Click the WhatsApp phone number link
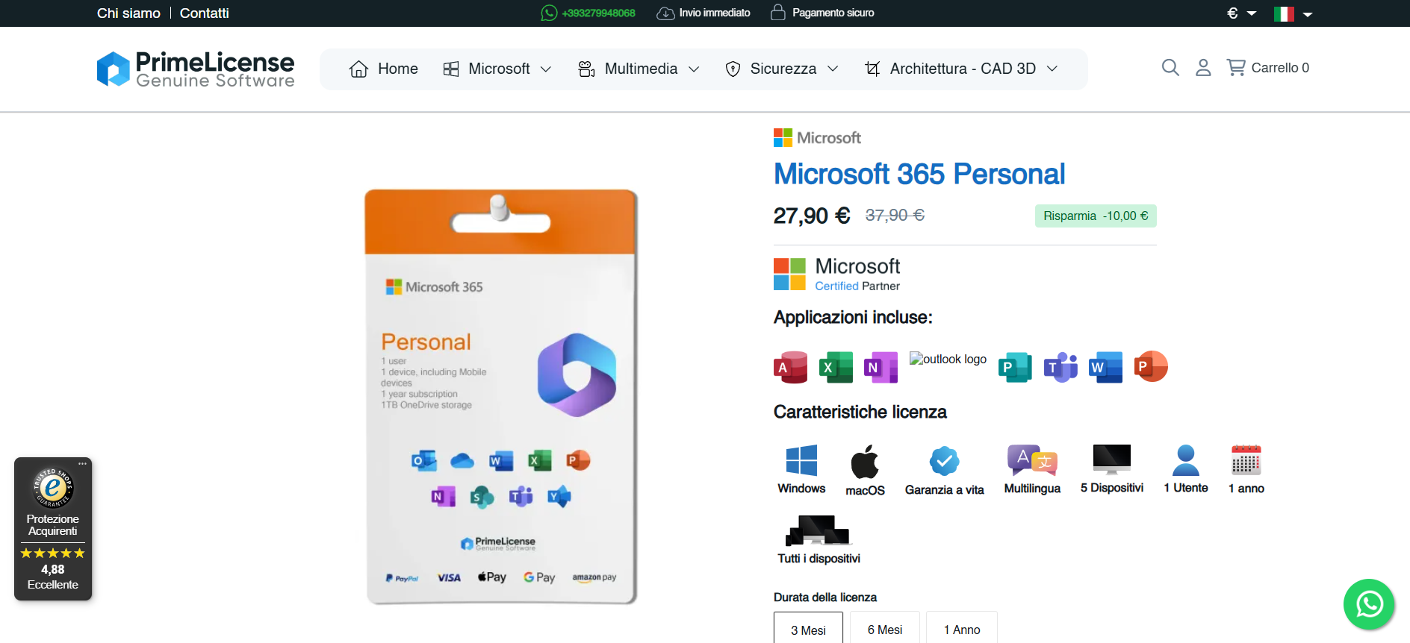The width and height of the screenshot is (1410, 643). tap(588, 13)
